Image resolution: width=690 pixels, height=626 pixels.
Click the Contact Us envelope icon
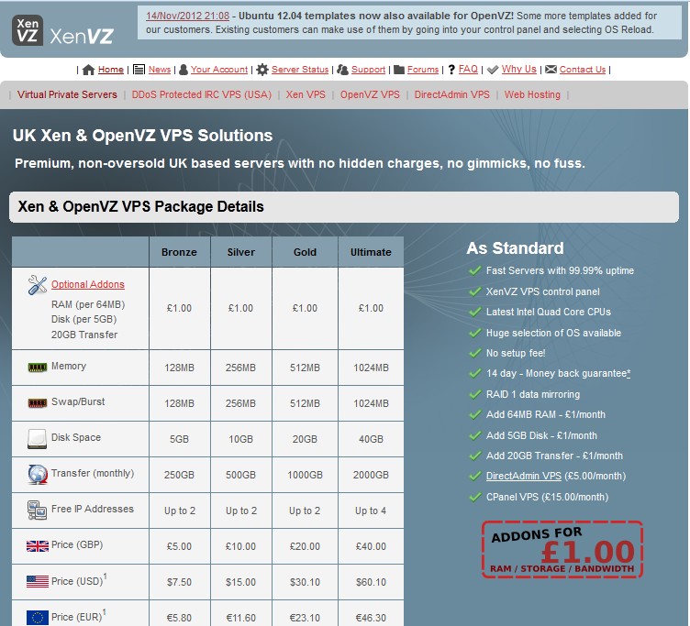551,70
